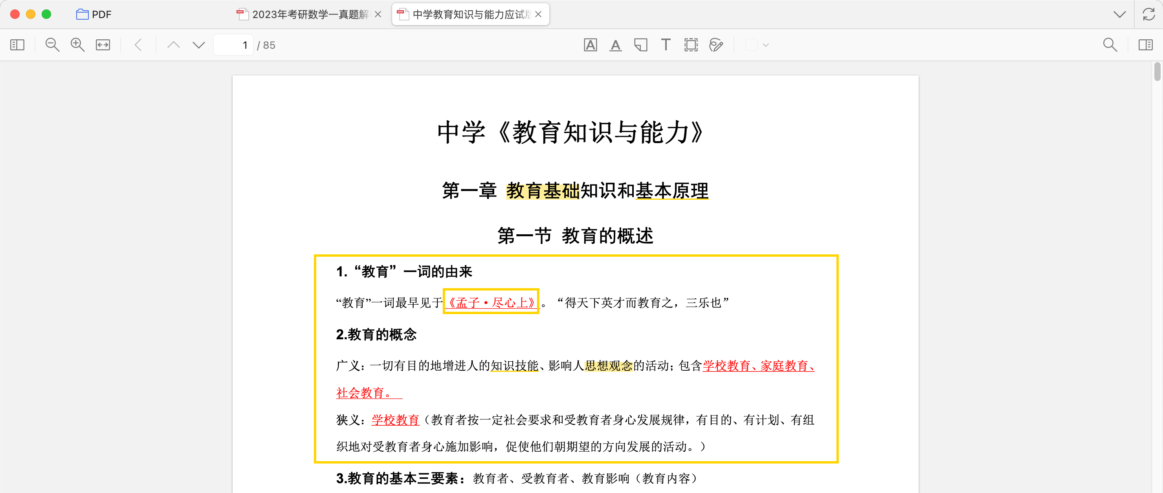
Task: Select the underline text tool
Action: pos(615,45)
